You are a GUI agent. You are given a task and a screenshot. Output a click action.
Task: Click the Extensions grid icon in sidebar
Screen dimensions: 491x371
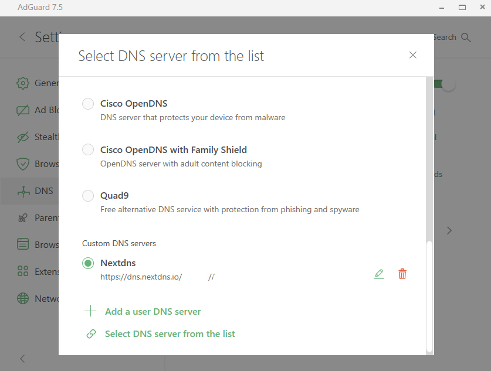(23, 271)
